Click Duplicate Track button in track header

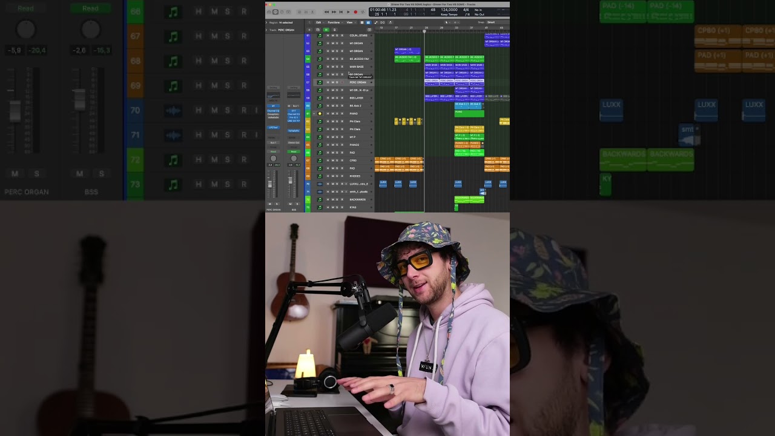click(x=318, y=30)
